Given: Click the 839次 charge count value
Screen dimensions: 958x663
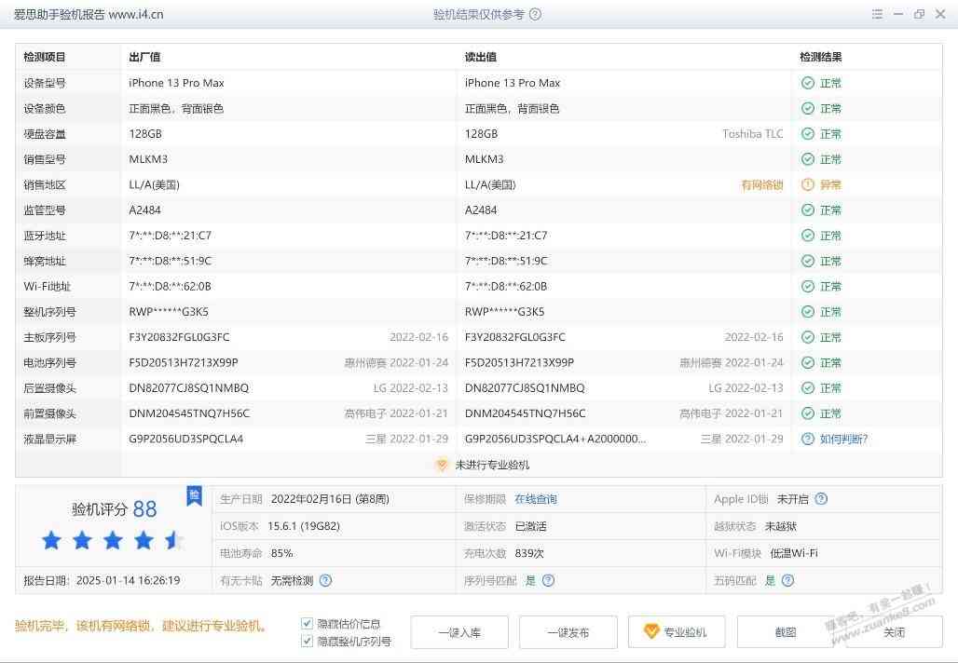Looking at the screenshot, I should tap(529, 554).
